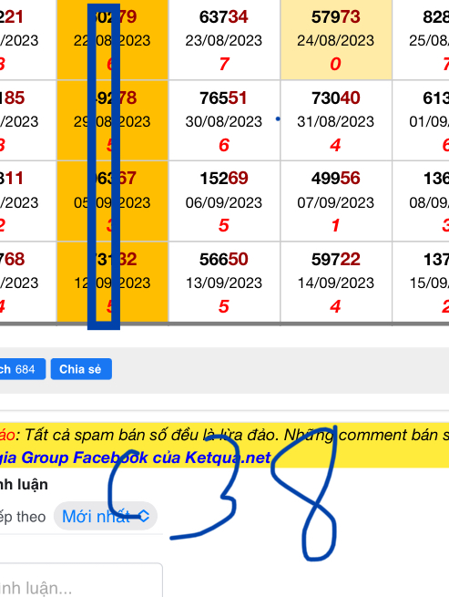
Task: Open the Ketqua.net Facebook Group link
Action: coord(135,458)
